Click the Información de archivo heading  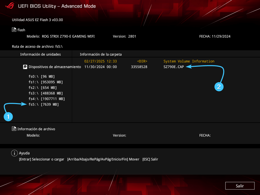point(36,129)
